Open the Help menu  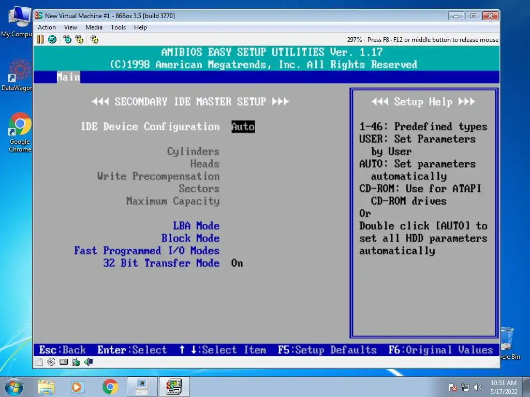click(140, 27)
